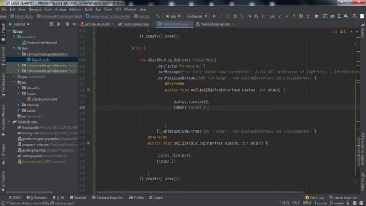Viewport: 366px width, 206px height.
Task: Click the Sync Project with Gradle elephant icon
Action: click(x=332, y=17)
